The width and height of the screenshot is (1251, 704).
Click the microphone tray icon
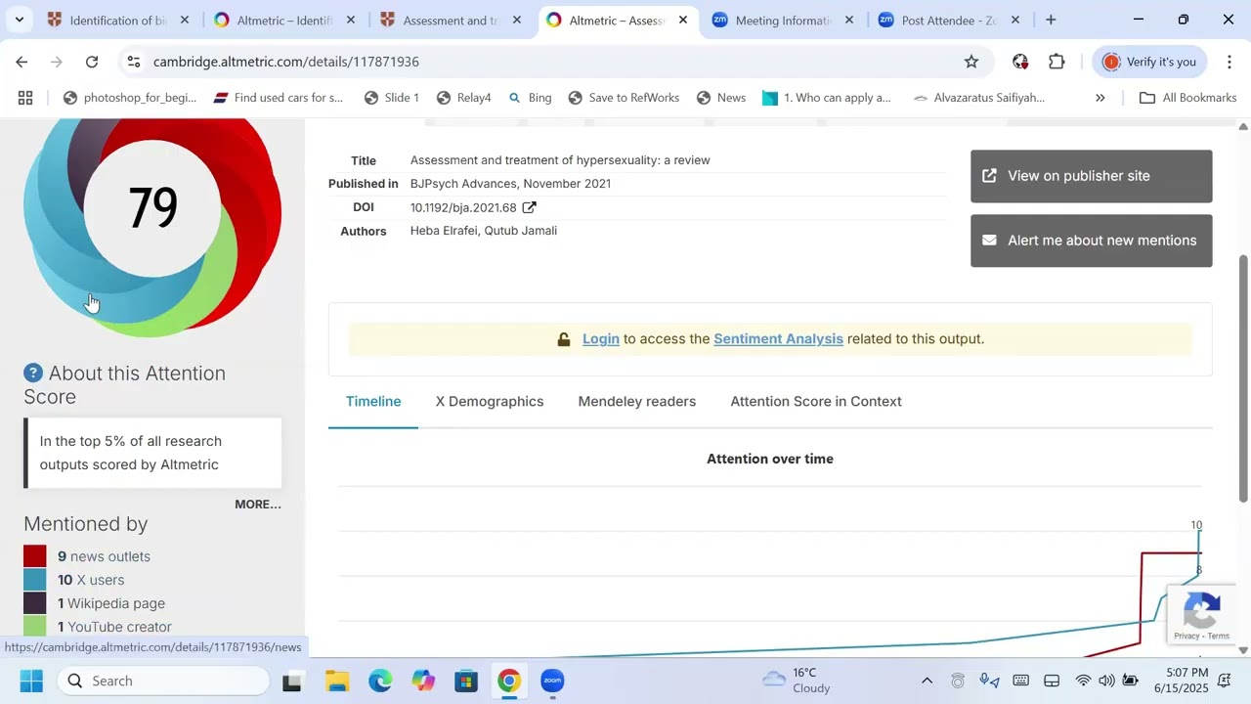(x=989, y=681)
